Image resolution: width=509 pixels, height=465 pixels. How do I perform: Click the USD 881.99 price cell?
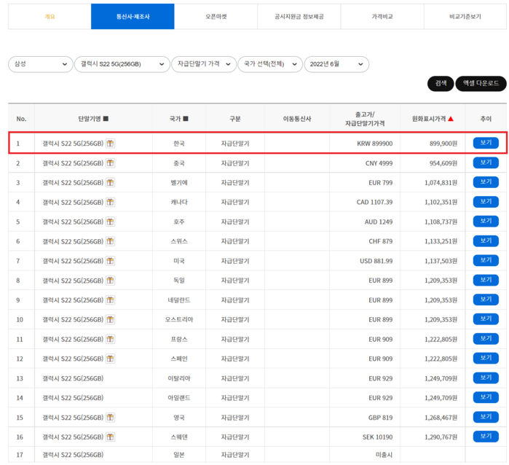(376, 261)
